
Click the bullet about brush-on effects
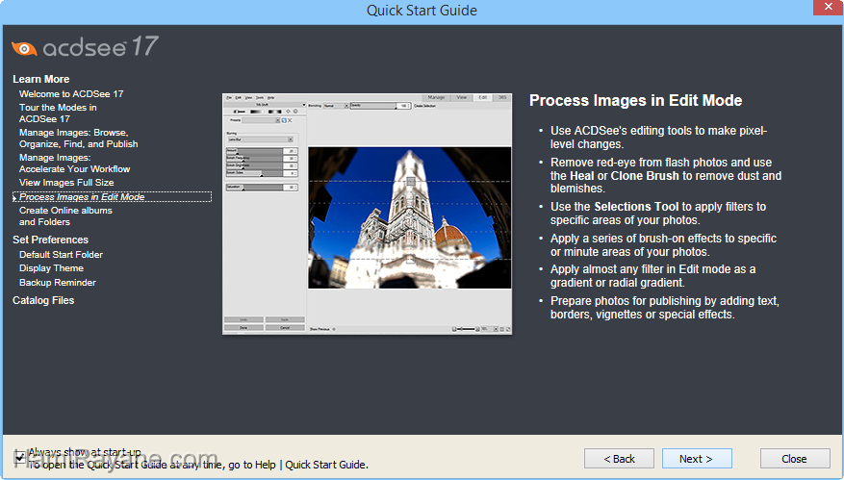663,245
